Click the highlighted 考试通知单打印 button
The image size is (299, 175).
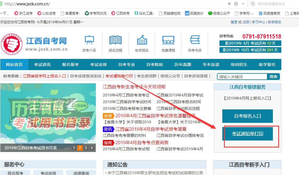(247, 134)
